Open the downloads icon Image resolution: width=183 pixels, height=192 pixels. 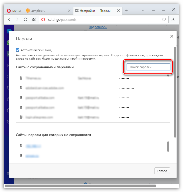(x=173, y=19)
